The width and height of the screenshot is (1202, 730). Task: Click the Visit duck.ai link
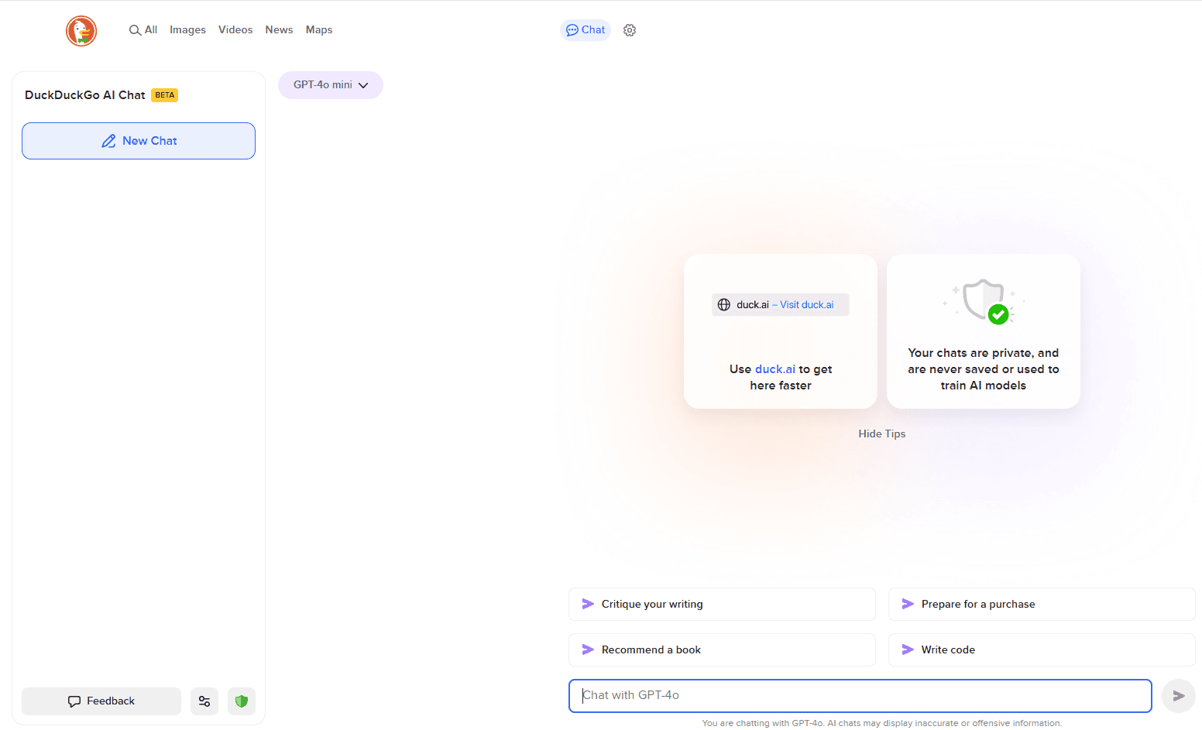point(807,305)
